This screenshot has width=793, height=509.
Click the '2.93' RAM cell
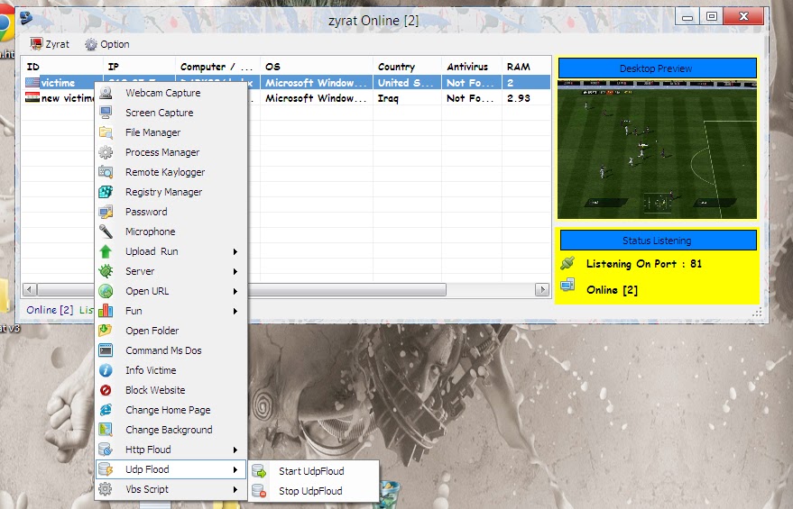(x=526, y=98)
